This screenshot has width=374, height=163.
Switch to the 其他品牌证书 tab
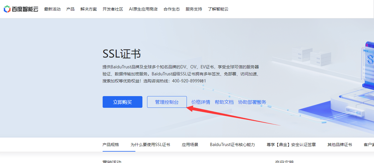click(340, 145)
